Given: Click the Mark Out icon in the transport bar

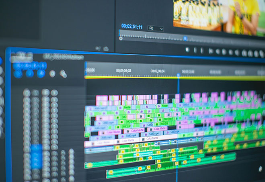Looking at the screenshot, I should click(x=202, y=51).
